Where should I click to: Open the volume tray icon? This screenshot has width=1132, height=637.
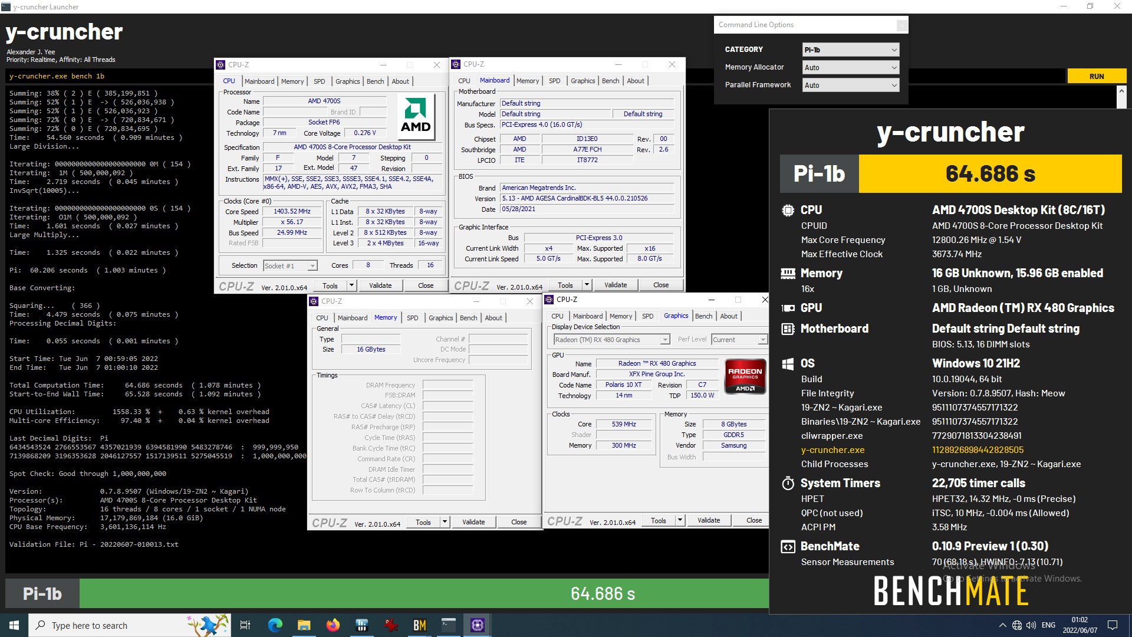[x=1031, y=625]
